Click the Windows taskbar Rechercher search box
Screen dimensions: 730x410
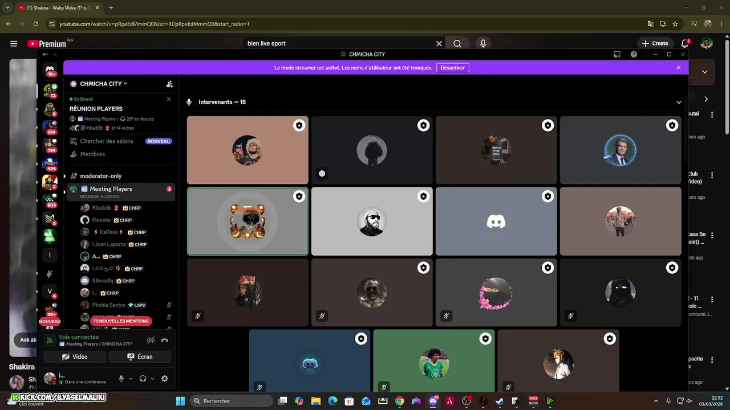(230, 401)
